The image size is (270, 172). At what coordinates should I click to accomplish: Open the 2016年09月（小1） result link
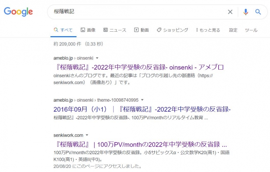(x=142, y=109)
